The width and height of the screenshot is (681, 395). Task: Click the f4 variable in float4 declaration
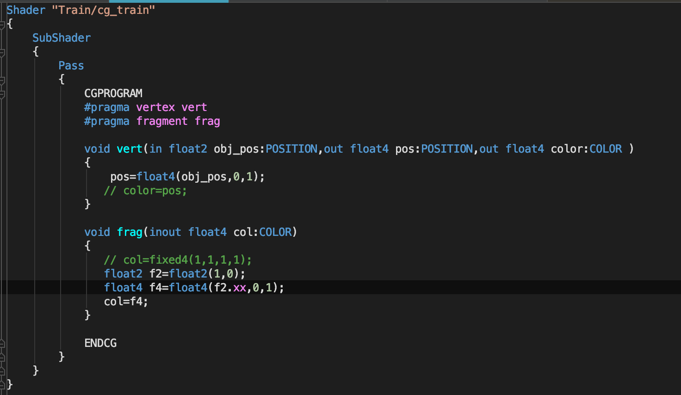[x=155, y=288]
